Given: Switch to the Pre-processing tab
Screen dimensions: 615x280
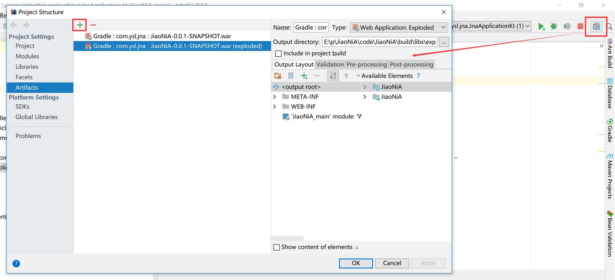Looking at the screenshot, I should tap(366, 64).
